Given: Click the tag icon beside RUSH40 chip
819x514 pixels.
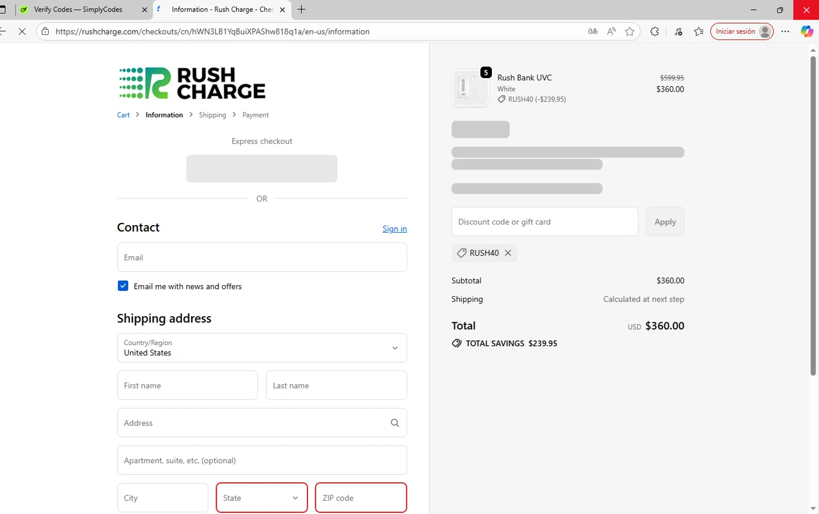Looking at the screenshot, I should [x=461, y=253].
